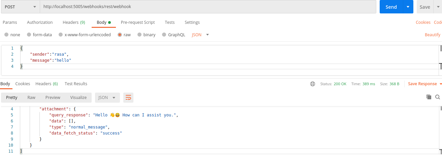Select the binary radio option
Image resolution: width=442 pixels, height=156 pixels.
(139, 35)
